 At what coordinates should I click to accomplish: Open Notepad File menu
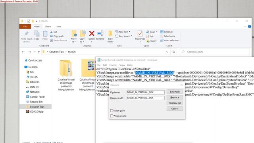pos(98,65)
